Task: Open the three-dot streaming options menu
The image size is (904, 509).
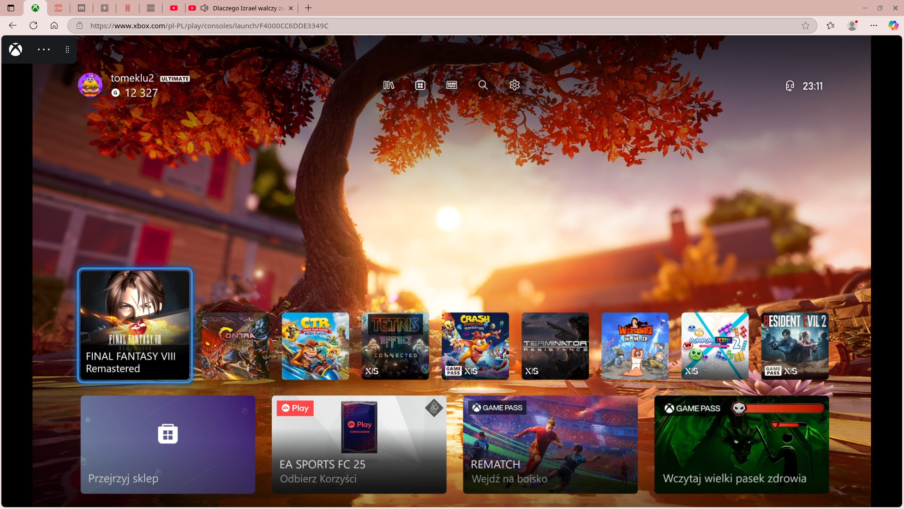Action: pyautogui.click(x=44, y=49)
